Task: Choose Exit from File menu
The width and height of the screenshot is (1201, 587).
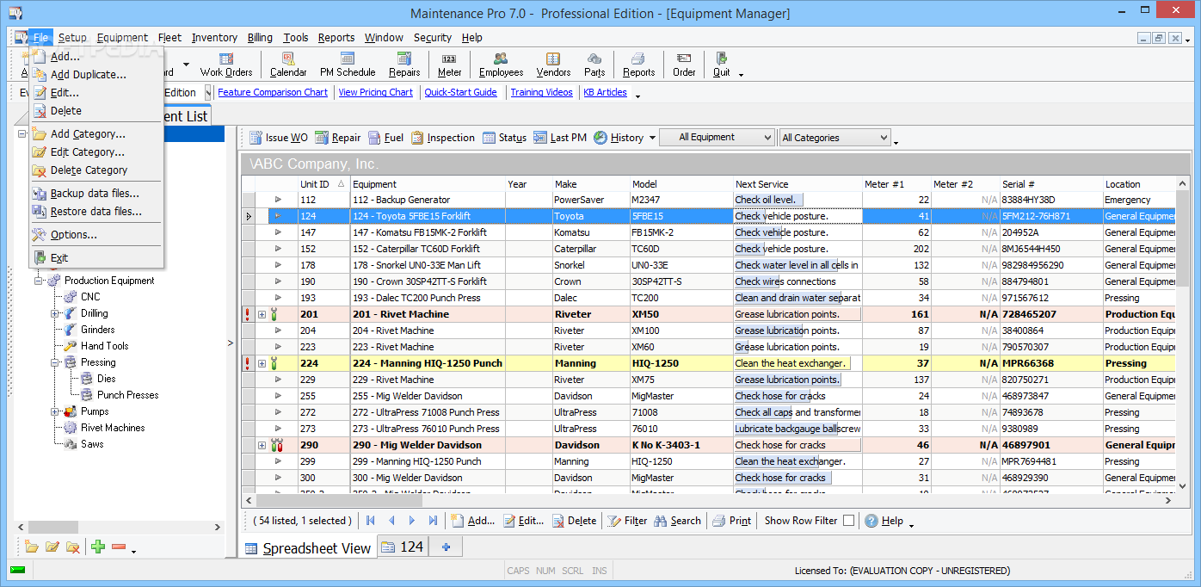Action: (x=96, y=258)
